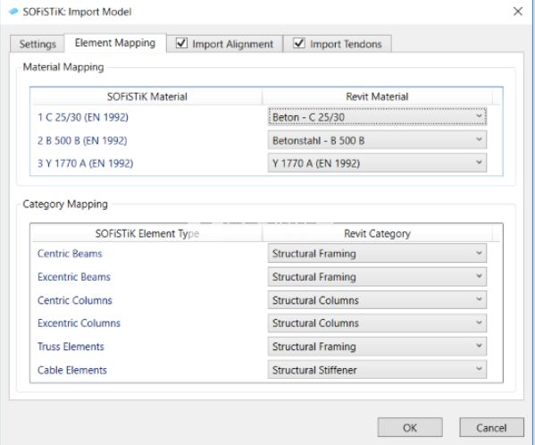The height and width of the screenshot is (445, 535).
Task: Toggle the Import Alignment checkbox
Action: [x=181, y=43]
